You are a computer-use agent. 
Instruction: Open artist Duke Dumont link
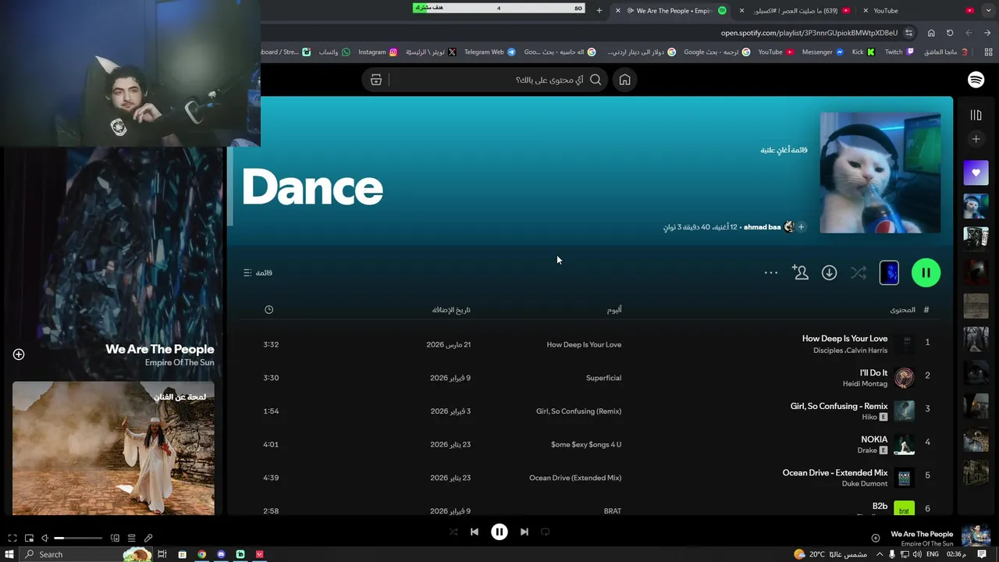[865, 484]
